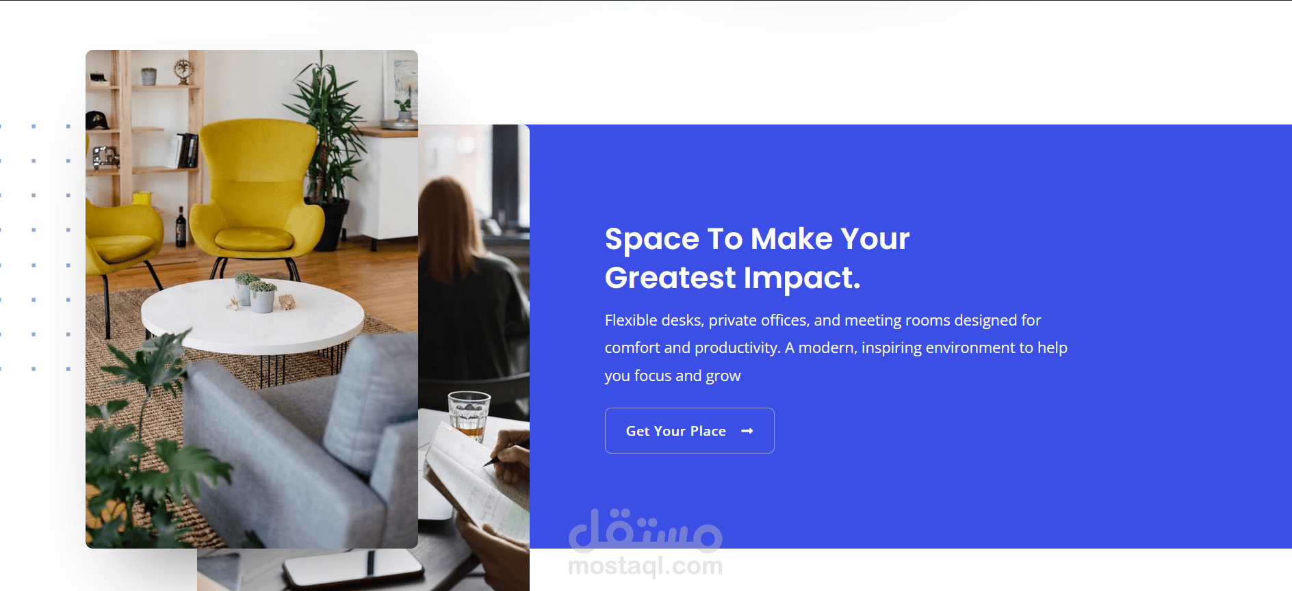This screenshot has height=591, width=1292.
Task: Click the small succulent pots on table
Action: pos(255,293)
